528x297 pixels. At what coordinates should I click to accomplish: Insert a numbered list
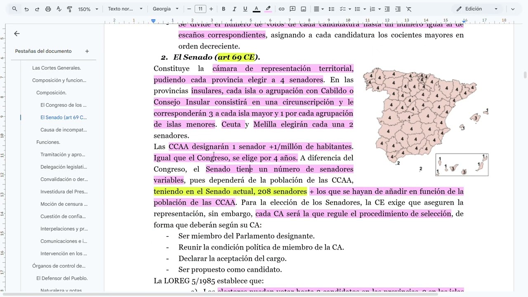tap(372, 9)
